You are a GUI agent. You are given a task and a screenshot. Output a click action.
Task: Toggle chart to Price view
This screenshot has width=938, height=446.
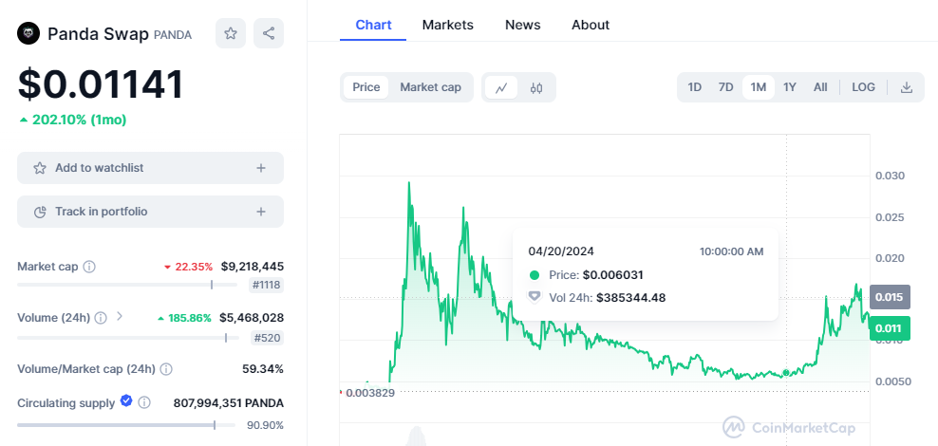(366, 87)
